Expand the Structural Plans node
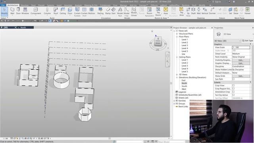 [177, 34]
